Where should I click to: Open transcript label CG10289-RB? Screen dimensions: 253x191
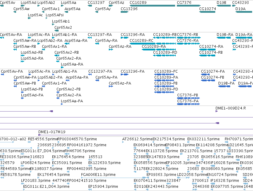165,35
